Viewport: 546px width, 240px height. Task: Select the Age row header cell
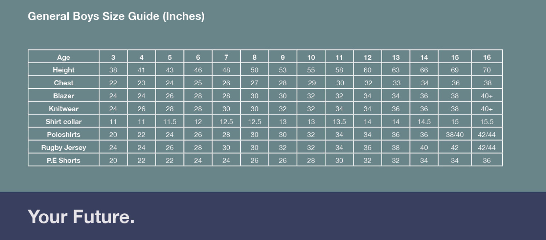pos(64,57)
